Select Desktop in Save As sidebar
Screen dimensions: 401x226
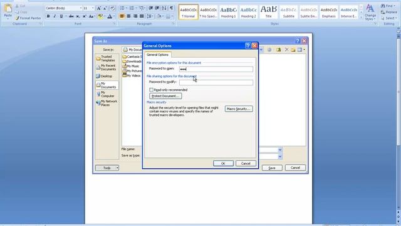tap(107, 76)
